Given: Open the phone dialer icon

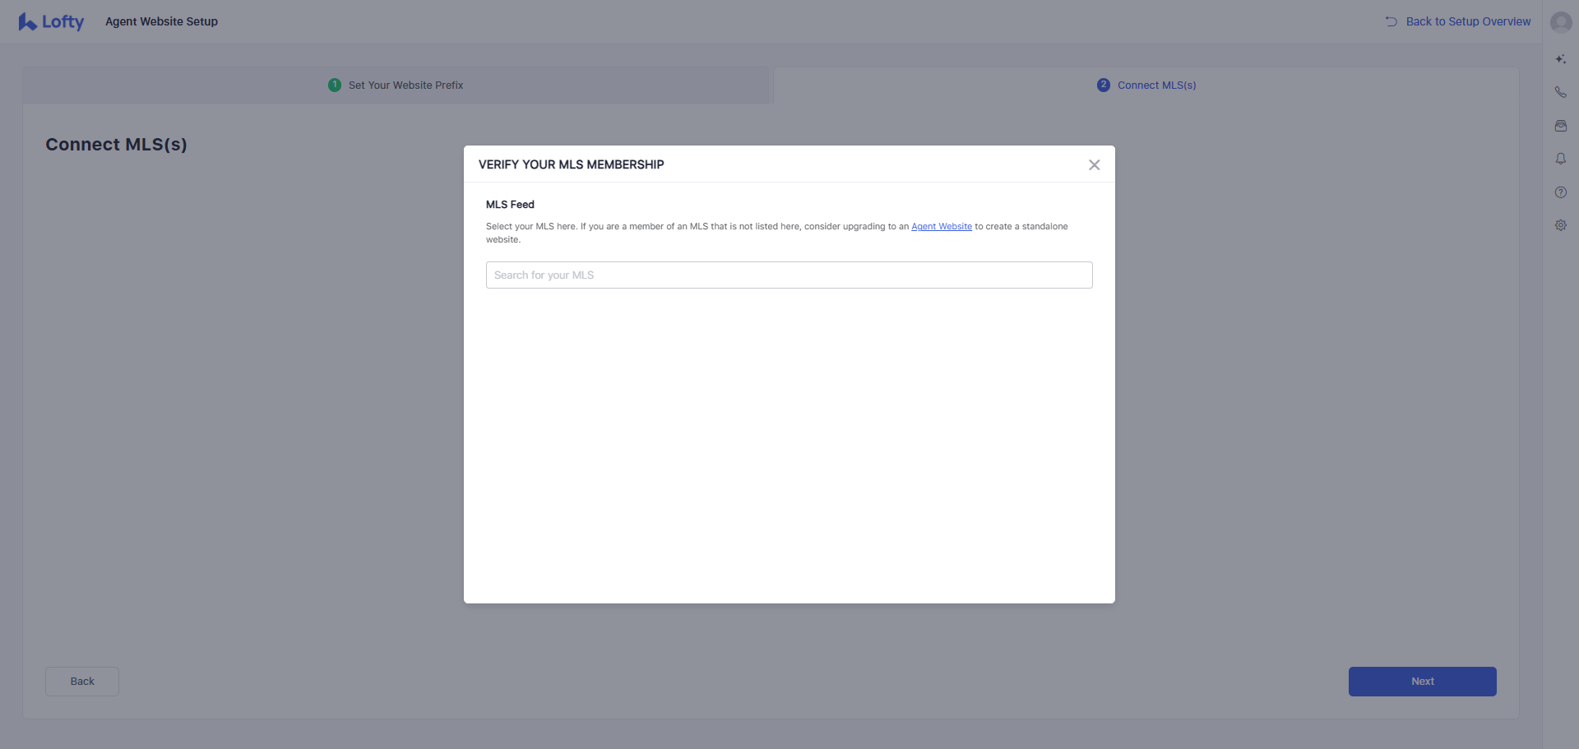Looking at the screenshot, I should click(x=1560, y=92).
